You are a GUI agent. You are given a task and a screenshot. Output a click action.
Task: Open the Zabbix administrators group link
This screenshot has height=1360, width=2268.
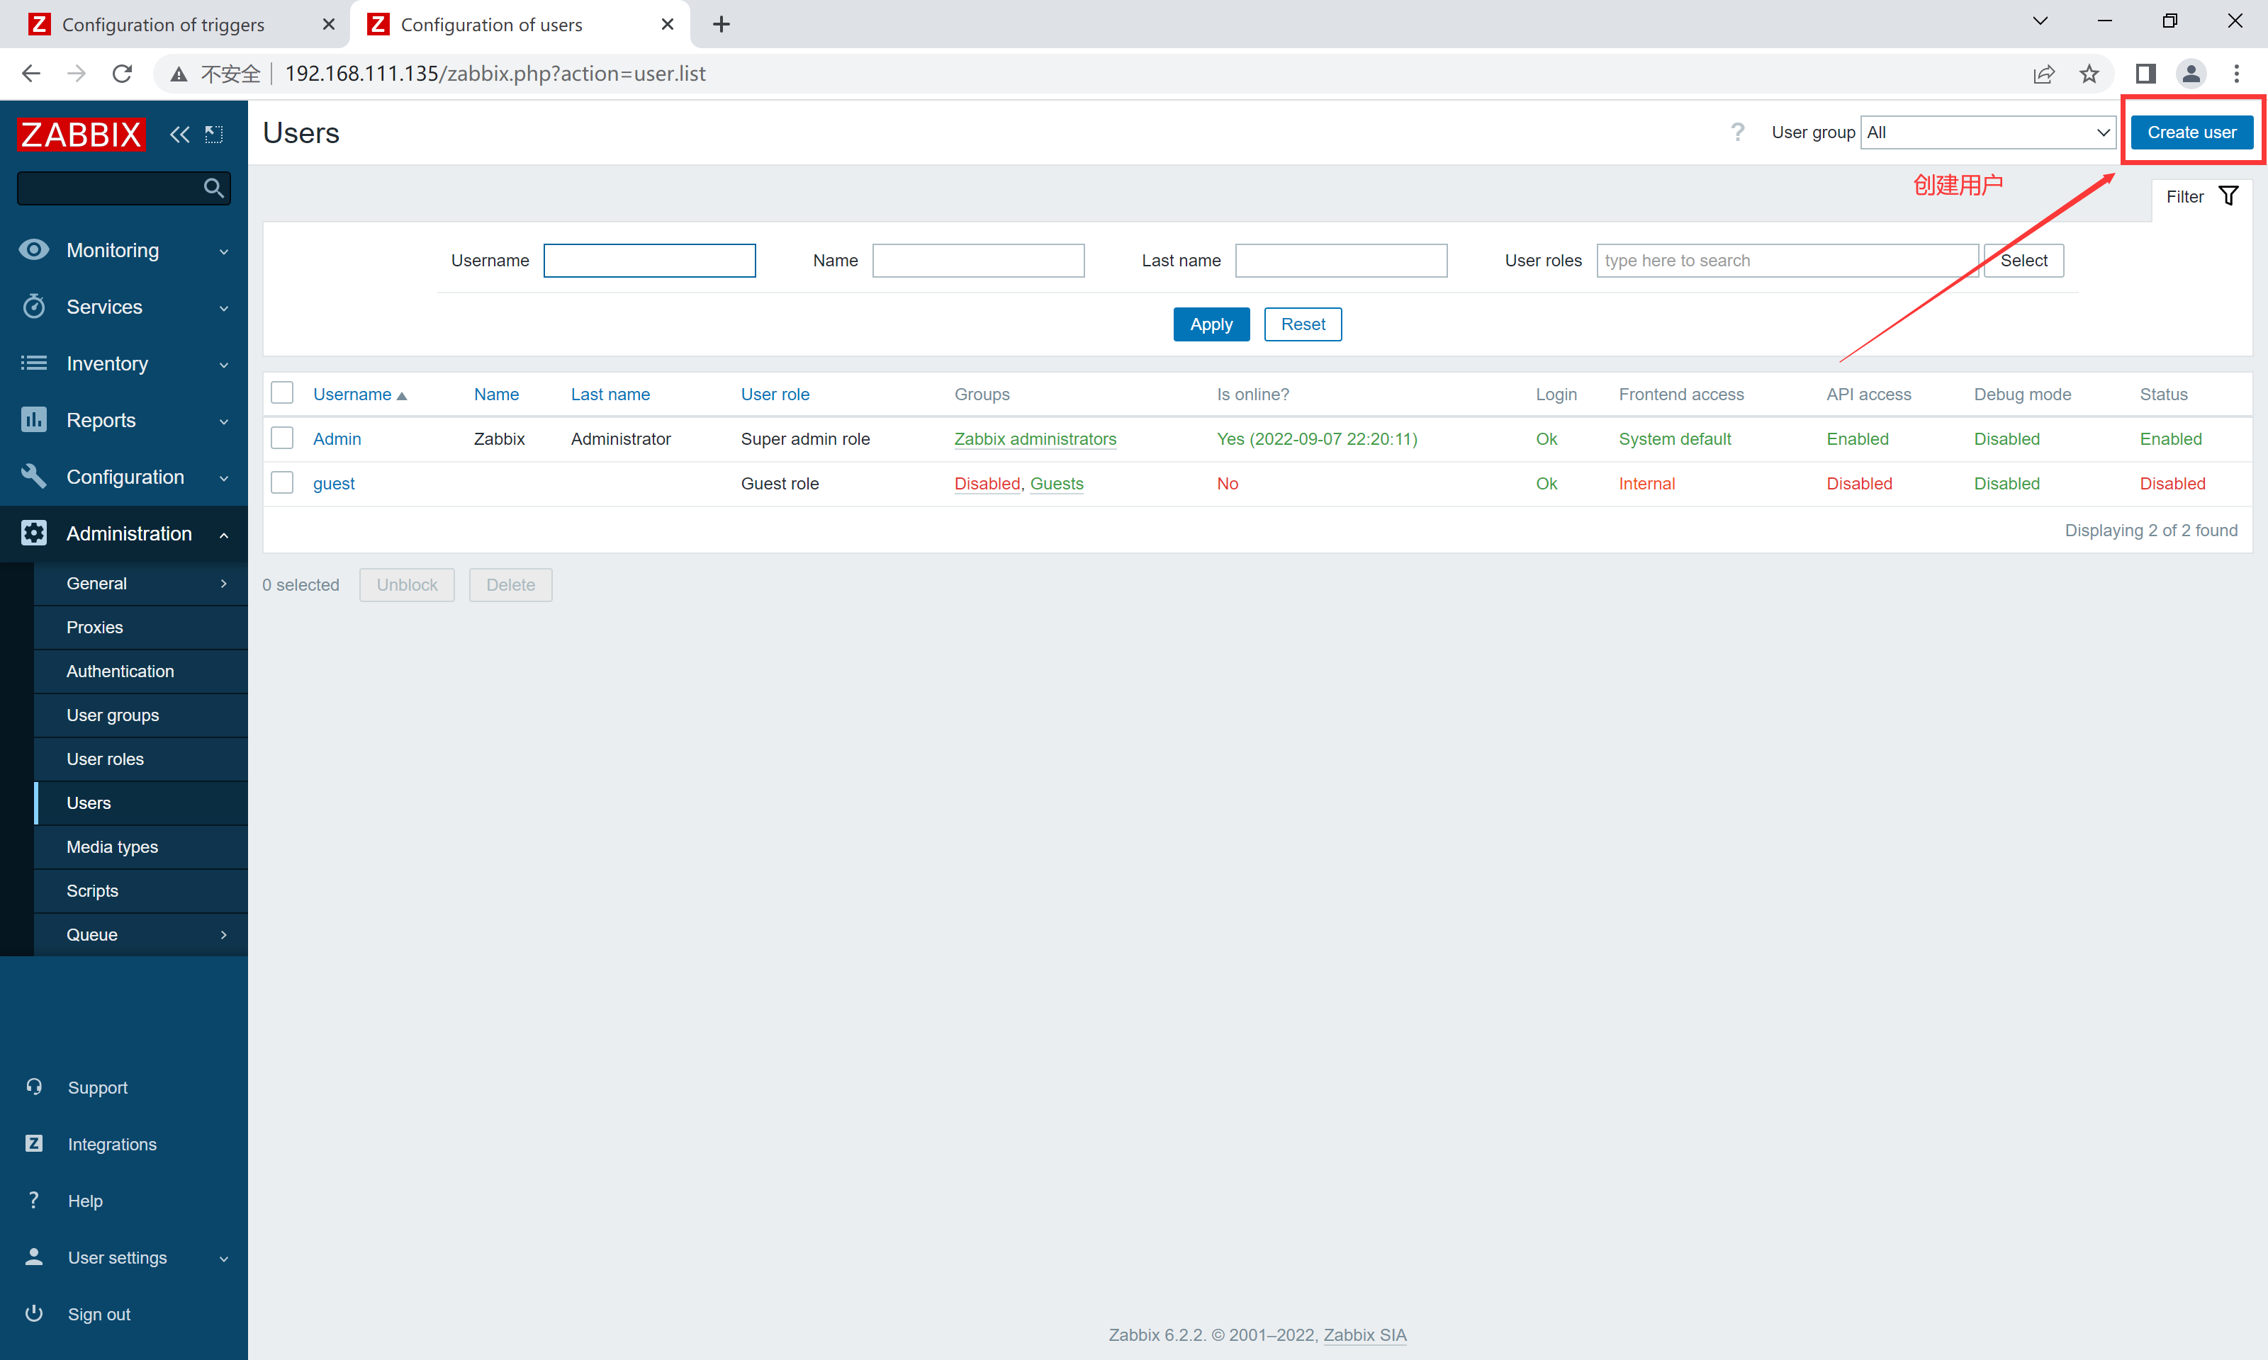tap(1035, 439)
